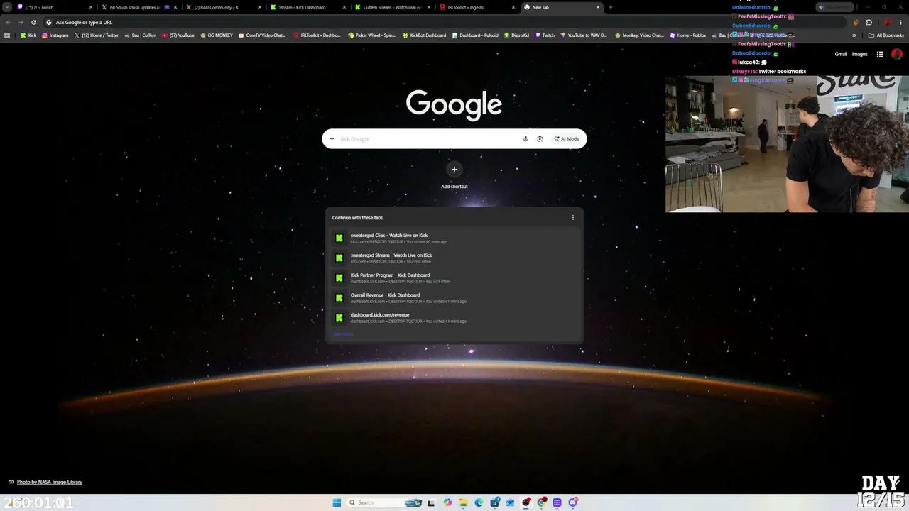The height and width of the screenshot is (511, 909).
Task: Open the YouTube to WAV bookmark
Action: [x=584, y=35]
